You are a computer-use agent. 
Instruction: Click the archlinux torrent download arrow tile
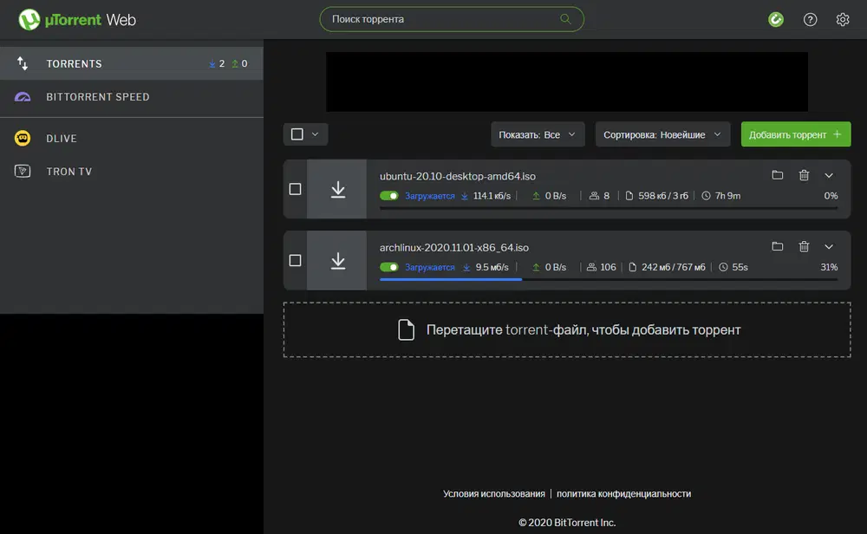coord(336,260)
